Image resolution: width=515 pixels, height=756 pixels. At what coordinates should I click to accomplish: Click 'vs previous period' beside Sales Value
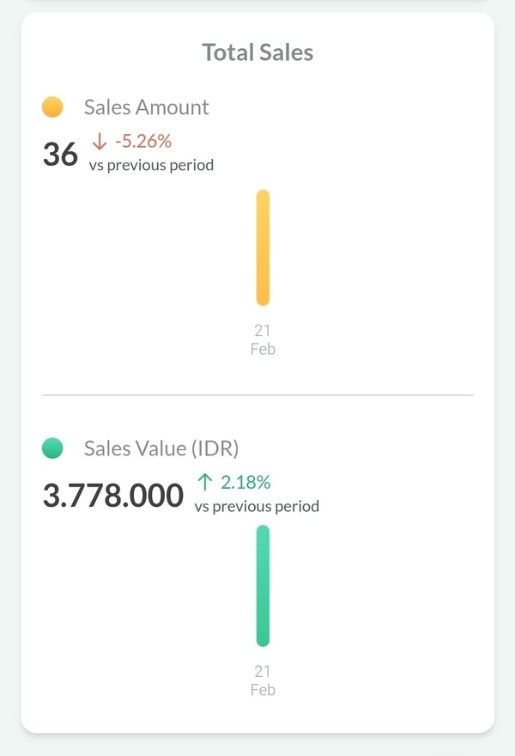(x=257, y=506)
